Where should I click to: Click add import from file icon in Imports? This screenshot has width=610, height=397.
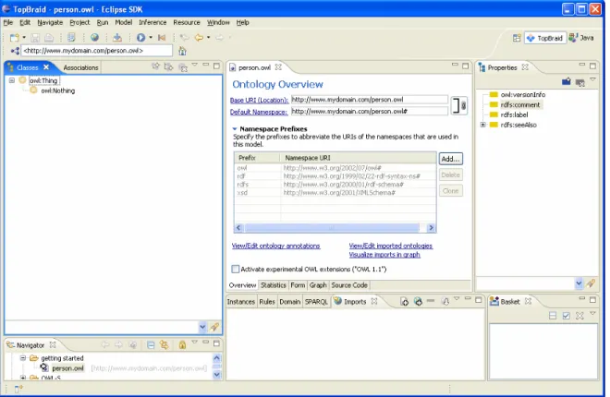coord(404,301)
